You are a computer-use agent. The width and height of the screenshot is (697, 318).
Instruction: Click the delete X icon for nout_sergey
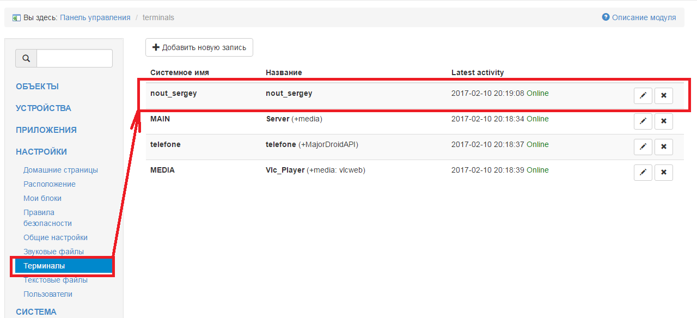tap(664, 96)
